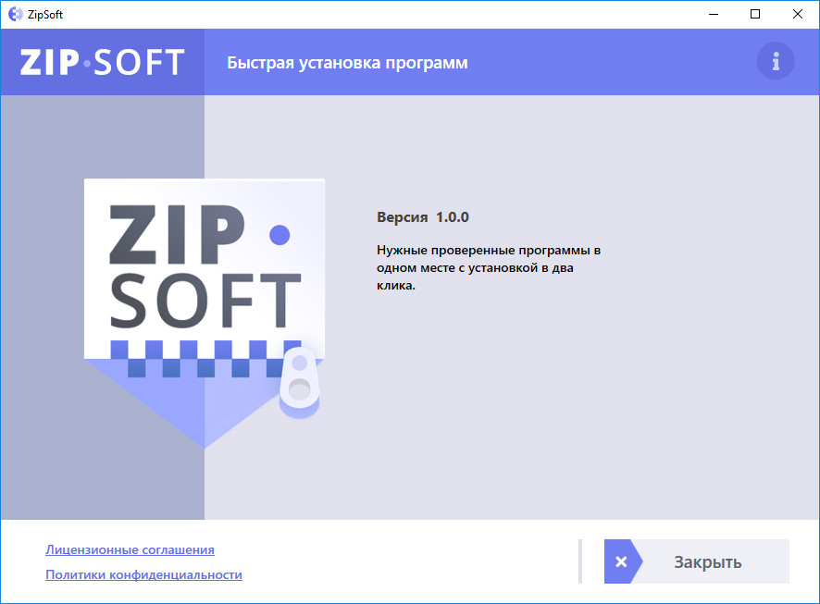Open the info circle icon in header

776,61
